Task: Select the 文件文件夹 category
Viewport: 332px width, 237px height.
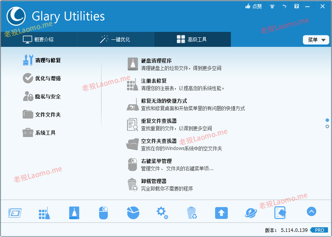Action: (x=48, y=115)
